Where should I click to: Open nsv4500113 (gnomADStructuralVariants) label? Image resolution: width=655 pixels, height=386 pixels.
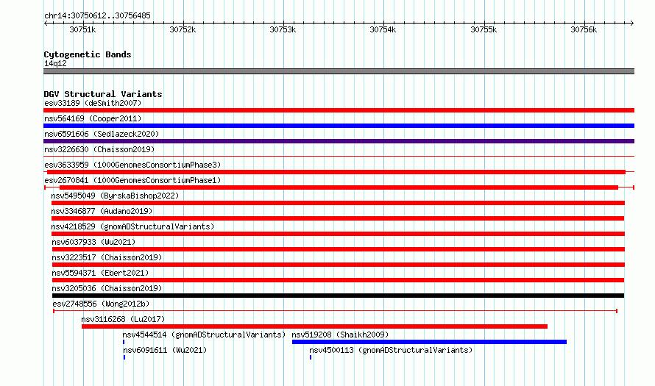coord(391,350)
